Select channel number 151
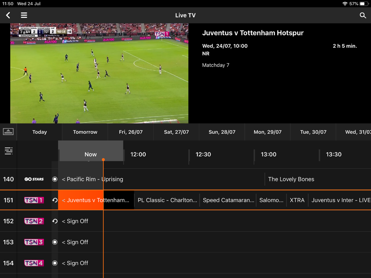 (x=8, y=200)
